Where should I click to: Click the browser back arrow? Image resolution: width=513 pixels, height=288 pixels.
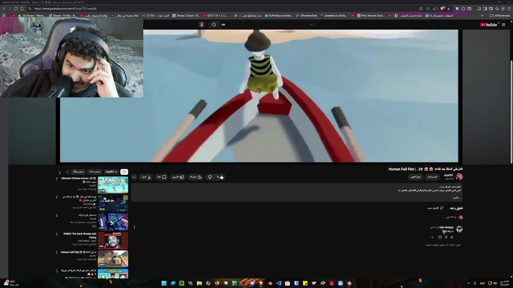click(x=4, y=8)
